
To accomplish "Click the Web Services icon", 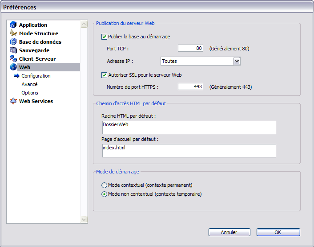I will coord(13,101).
